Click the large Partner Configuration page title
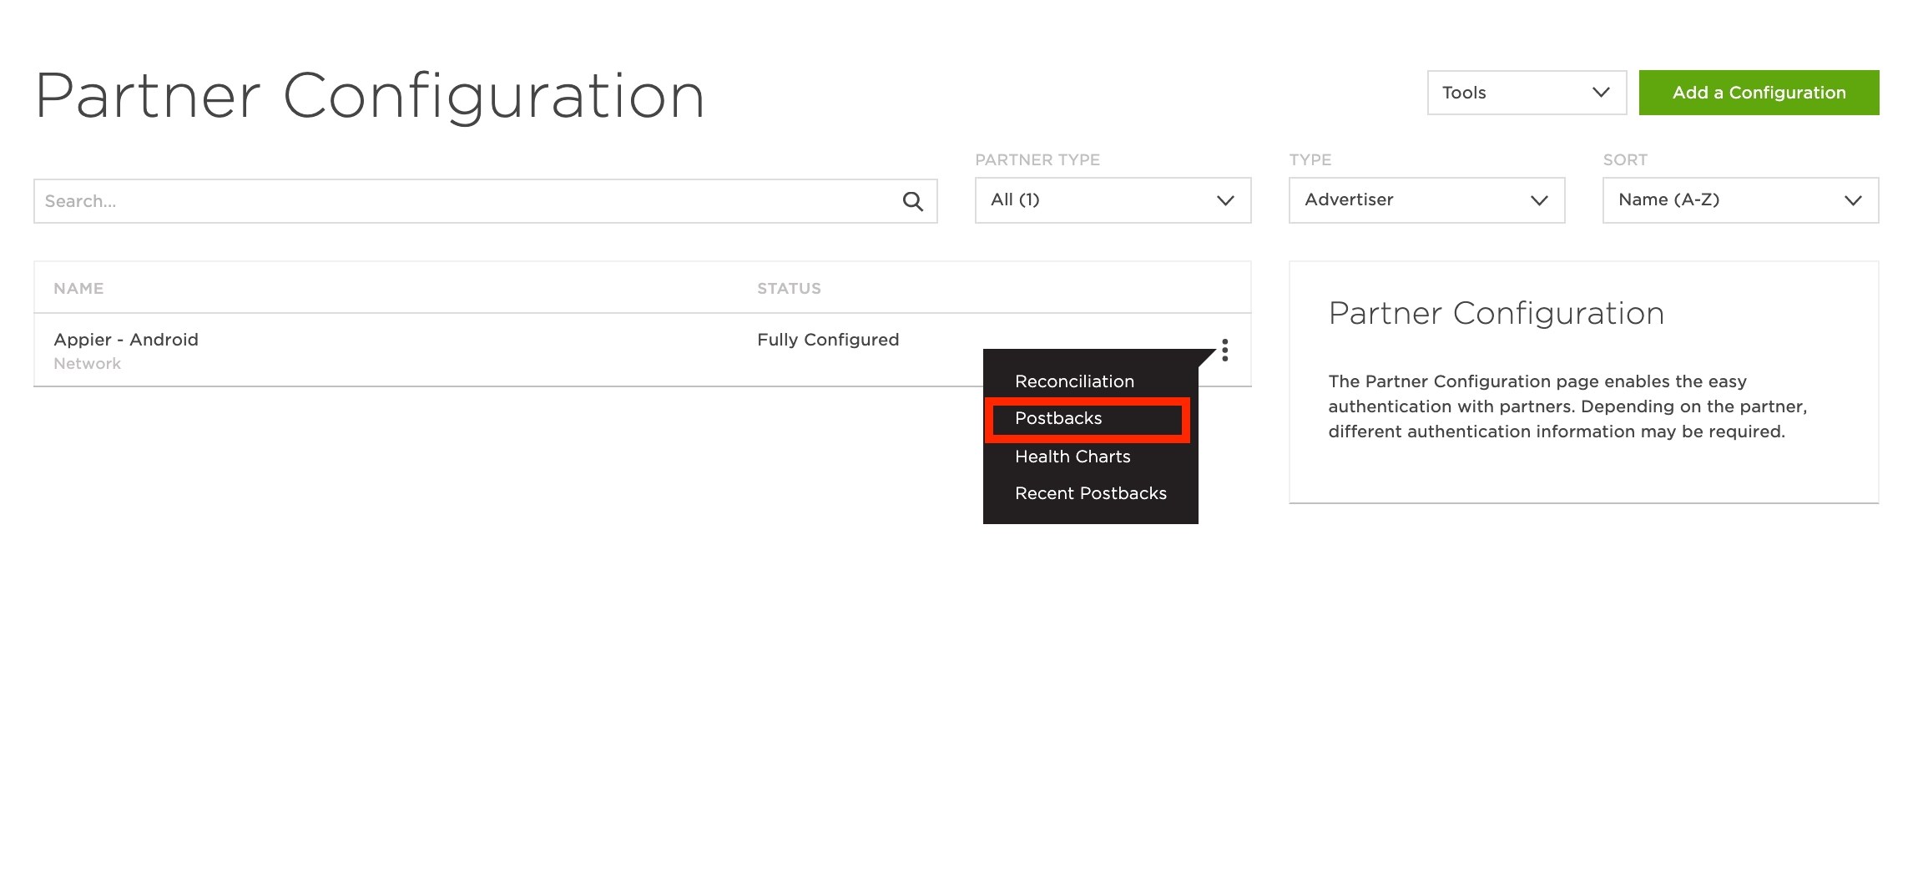The image size is (1923, 883). (370, 97)
